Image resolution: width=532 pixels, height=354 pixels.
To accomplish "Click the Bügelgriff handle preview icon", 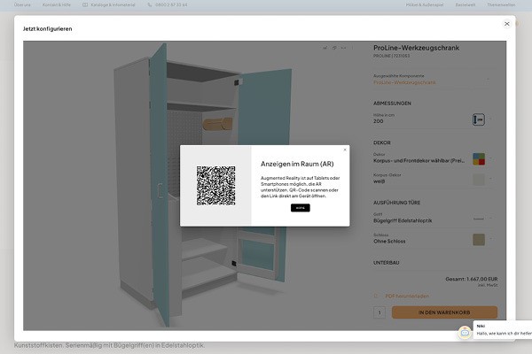I will (x=479, y=219).
